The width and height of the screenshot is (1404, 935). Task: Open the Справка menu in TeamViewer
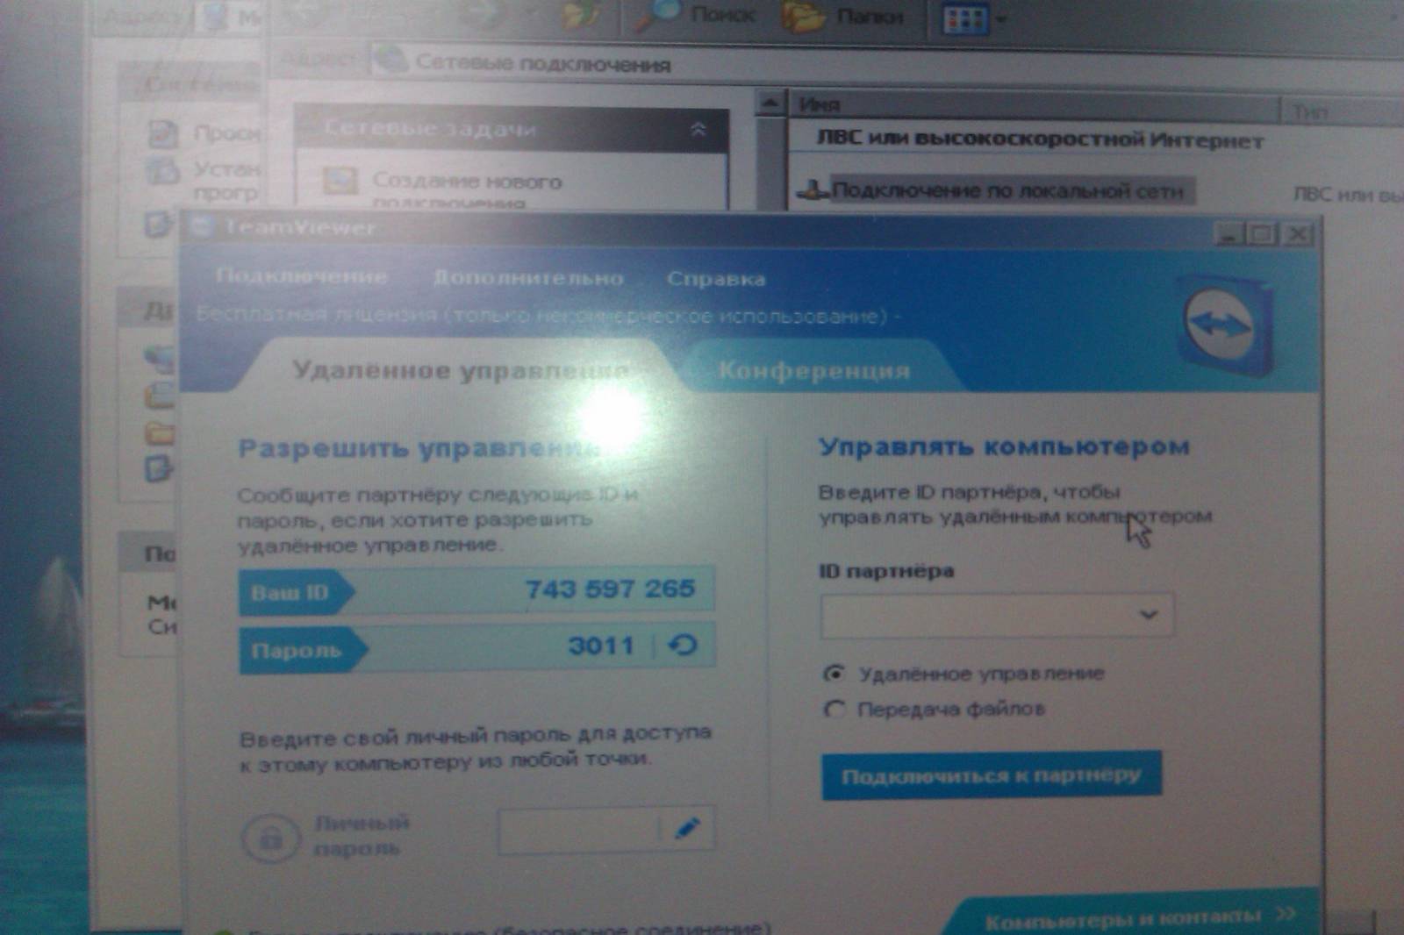click(x=716, y=279)
